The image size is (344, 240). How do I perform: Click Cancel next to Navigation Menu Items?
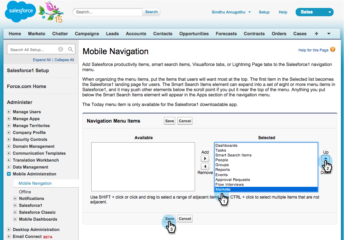pos(185,121)
